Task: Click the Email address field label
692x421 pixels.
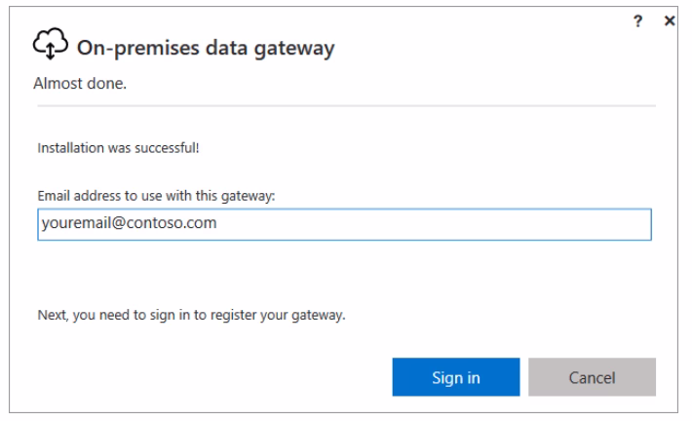Action: [x=156, y=196]
